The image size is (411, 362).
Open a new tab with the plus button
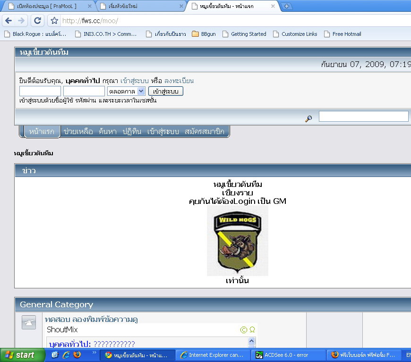click(x=286, y=6)
